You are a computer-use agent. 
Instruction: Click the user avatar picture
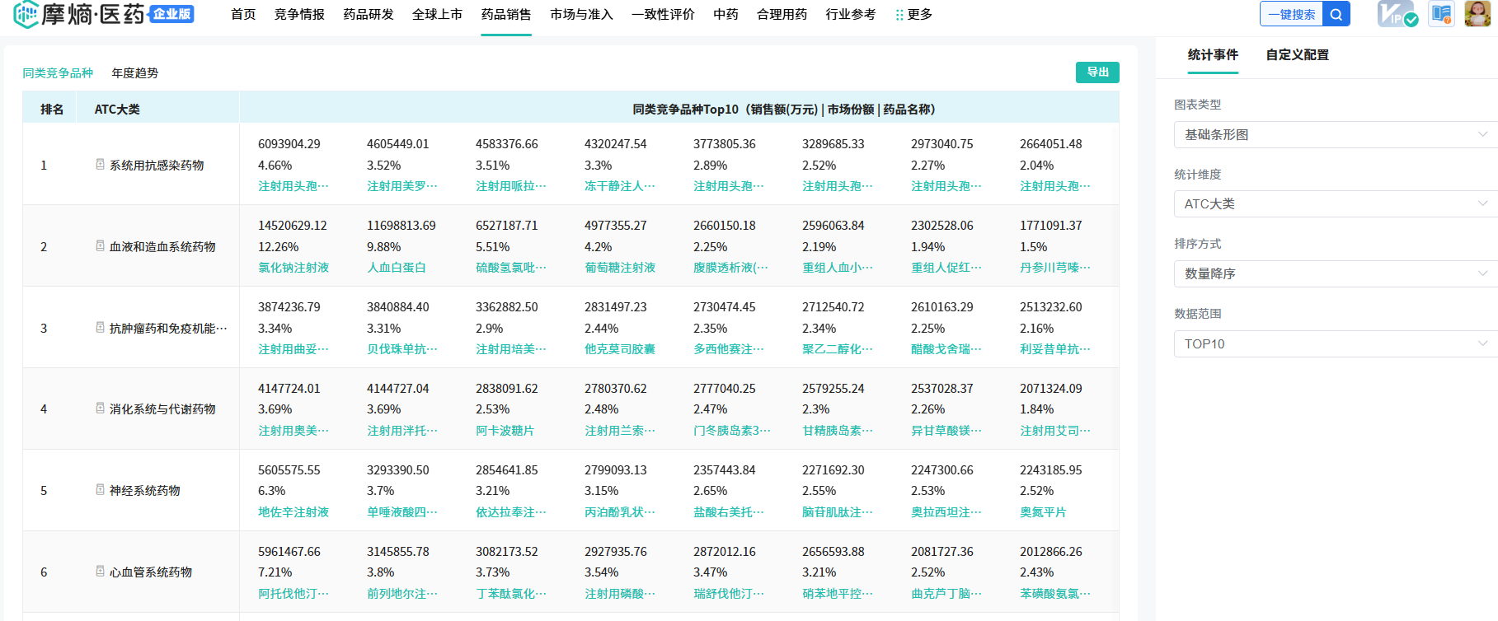click(x=1477, y=14)
